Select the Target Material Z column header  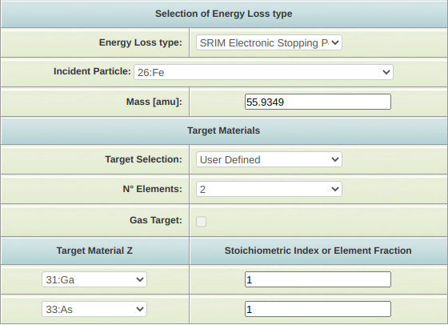coord(94,251)
